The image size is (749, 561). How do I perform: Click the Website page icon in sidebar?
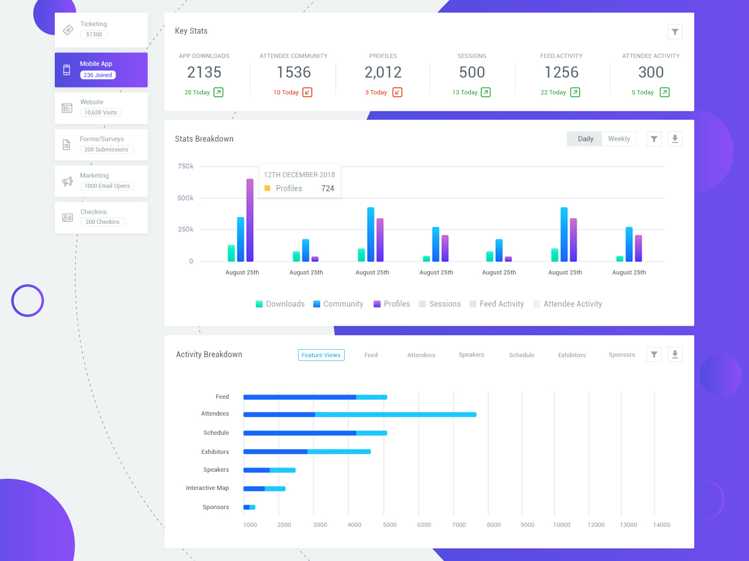[67, 108]
